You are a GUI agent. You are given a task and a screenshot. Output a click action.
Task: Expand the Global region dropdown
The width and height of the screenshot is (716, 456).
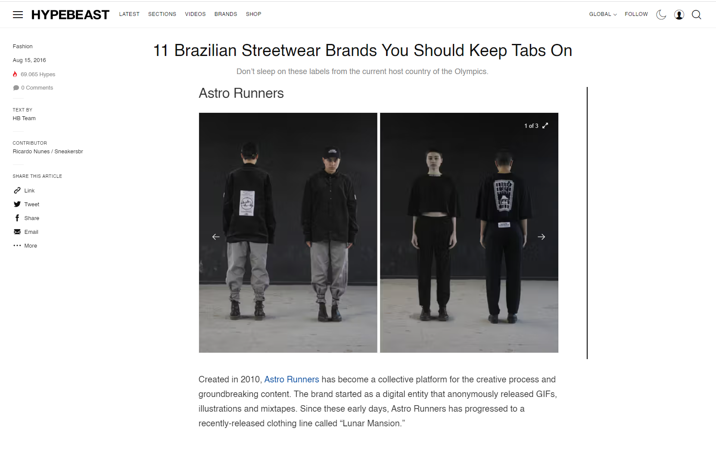tap(603, 14)
